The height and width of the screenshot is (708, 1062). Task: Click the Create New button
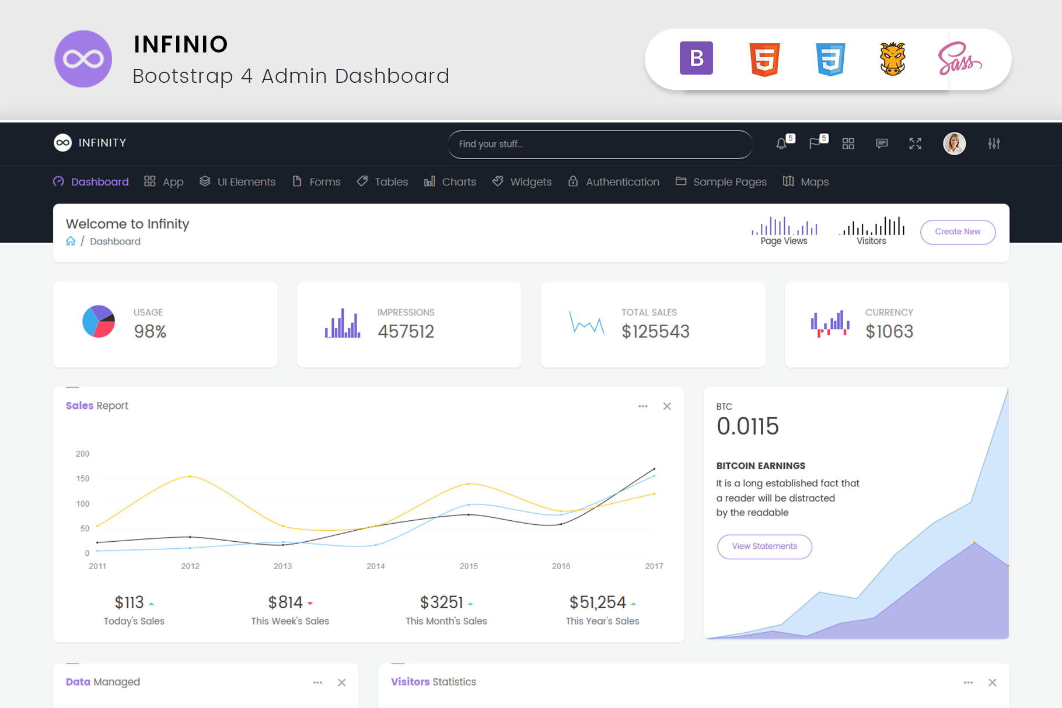pyautogui.click(x=958, y=232)
